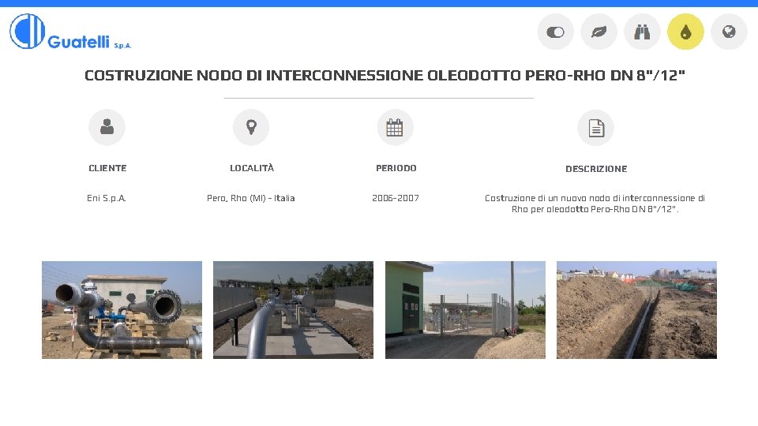Click the Pero, Rho (MI) - Italia text

[251, 198]
